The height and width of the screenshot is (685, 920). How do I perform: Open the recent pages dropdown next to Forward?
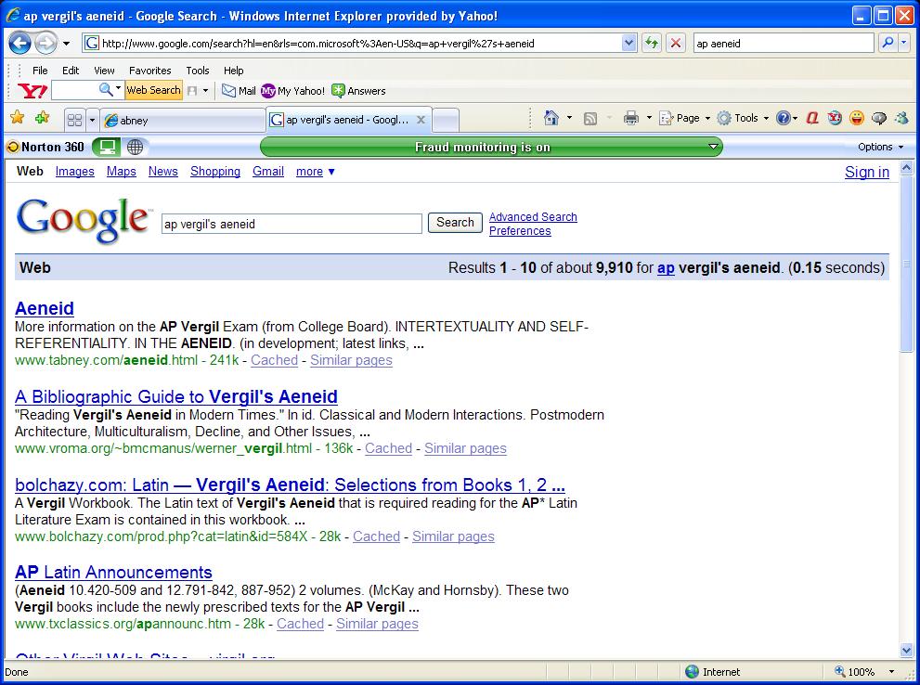66,44
